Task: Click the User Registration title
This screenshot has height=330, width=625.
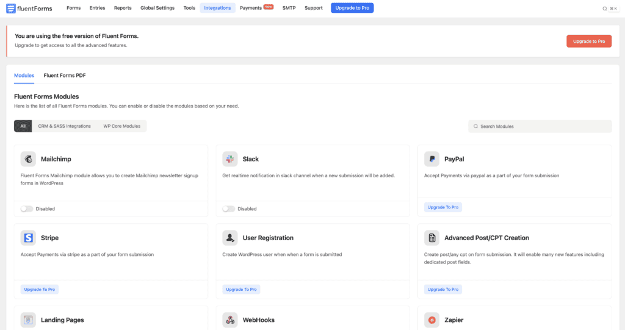Action: [x=268, y=238]
